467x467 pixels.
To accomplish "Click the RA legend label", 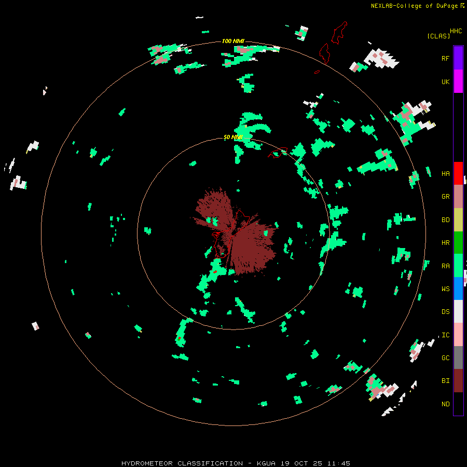I will coord(445,266).
